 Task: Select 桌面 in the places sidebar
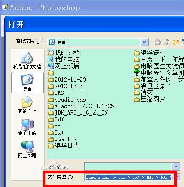[x=27, y=83]
